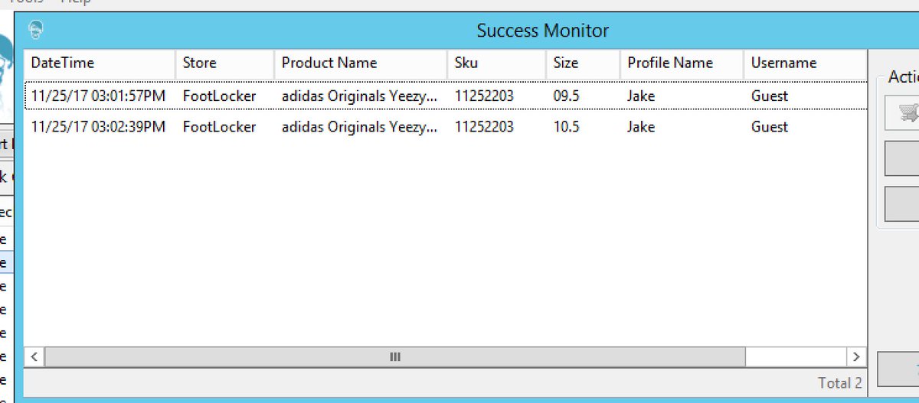The height and width of the screenshot is (403, 919).
Task: Click the horizontal scrollbar left arrow
Action: tap(34, 357)
